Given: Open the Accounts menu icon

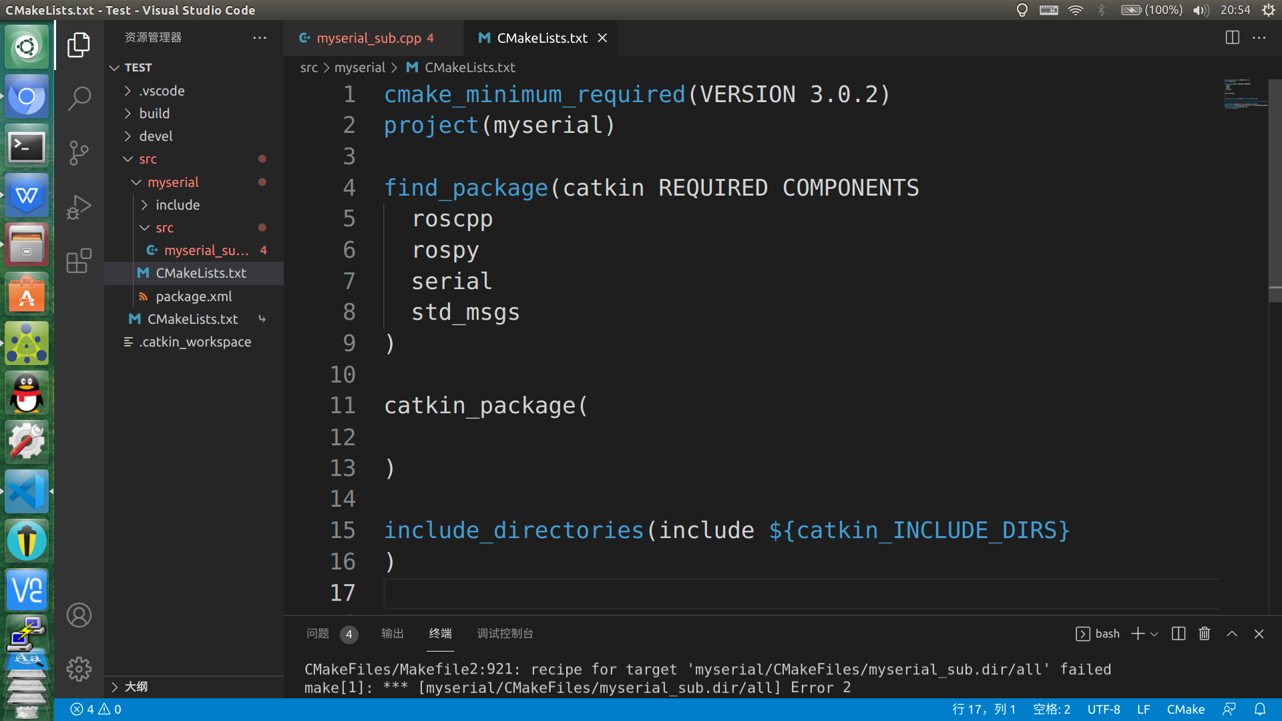Looking at the screenshot, I should (79, 615).
